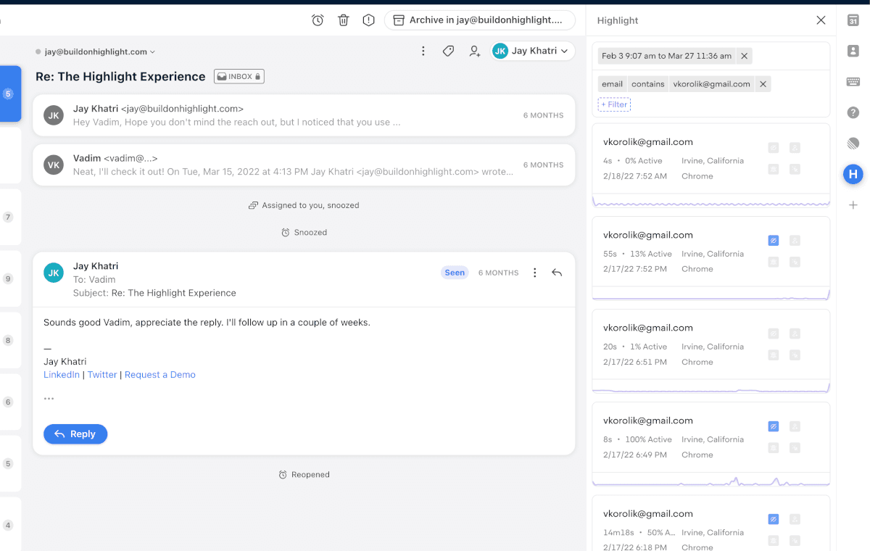Open the conversation three-dot more menu

[423, 51]
